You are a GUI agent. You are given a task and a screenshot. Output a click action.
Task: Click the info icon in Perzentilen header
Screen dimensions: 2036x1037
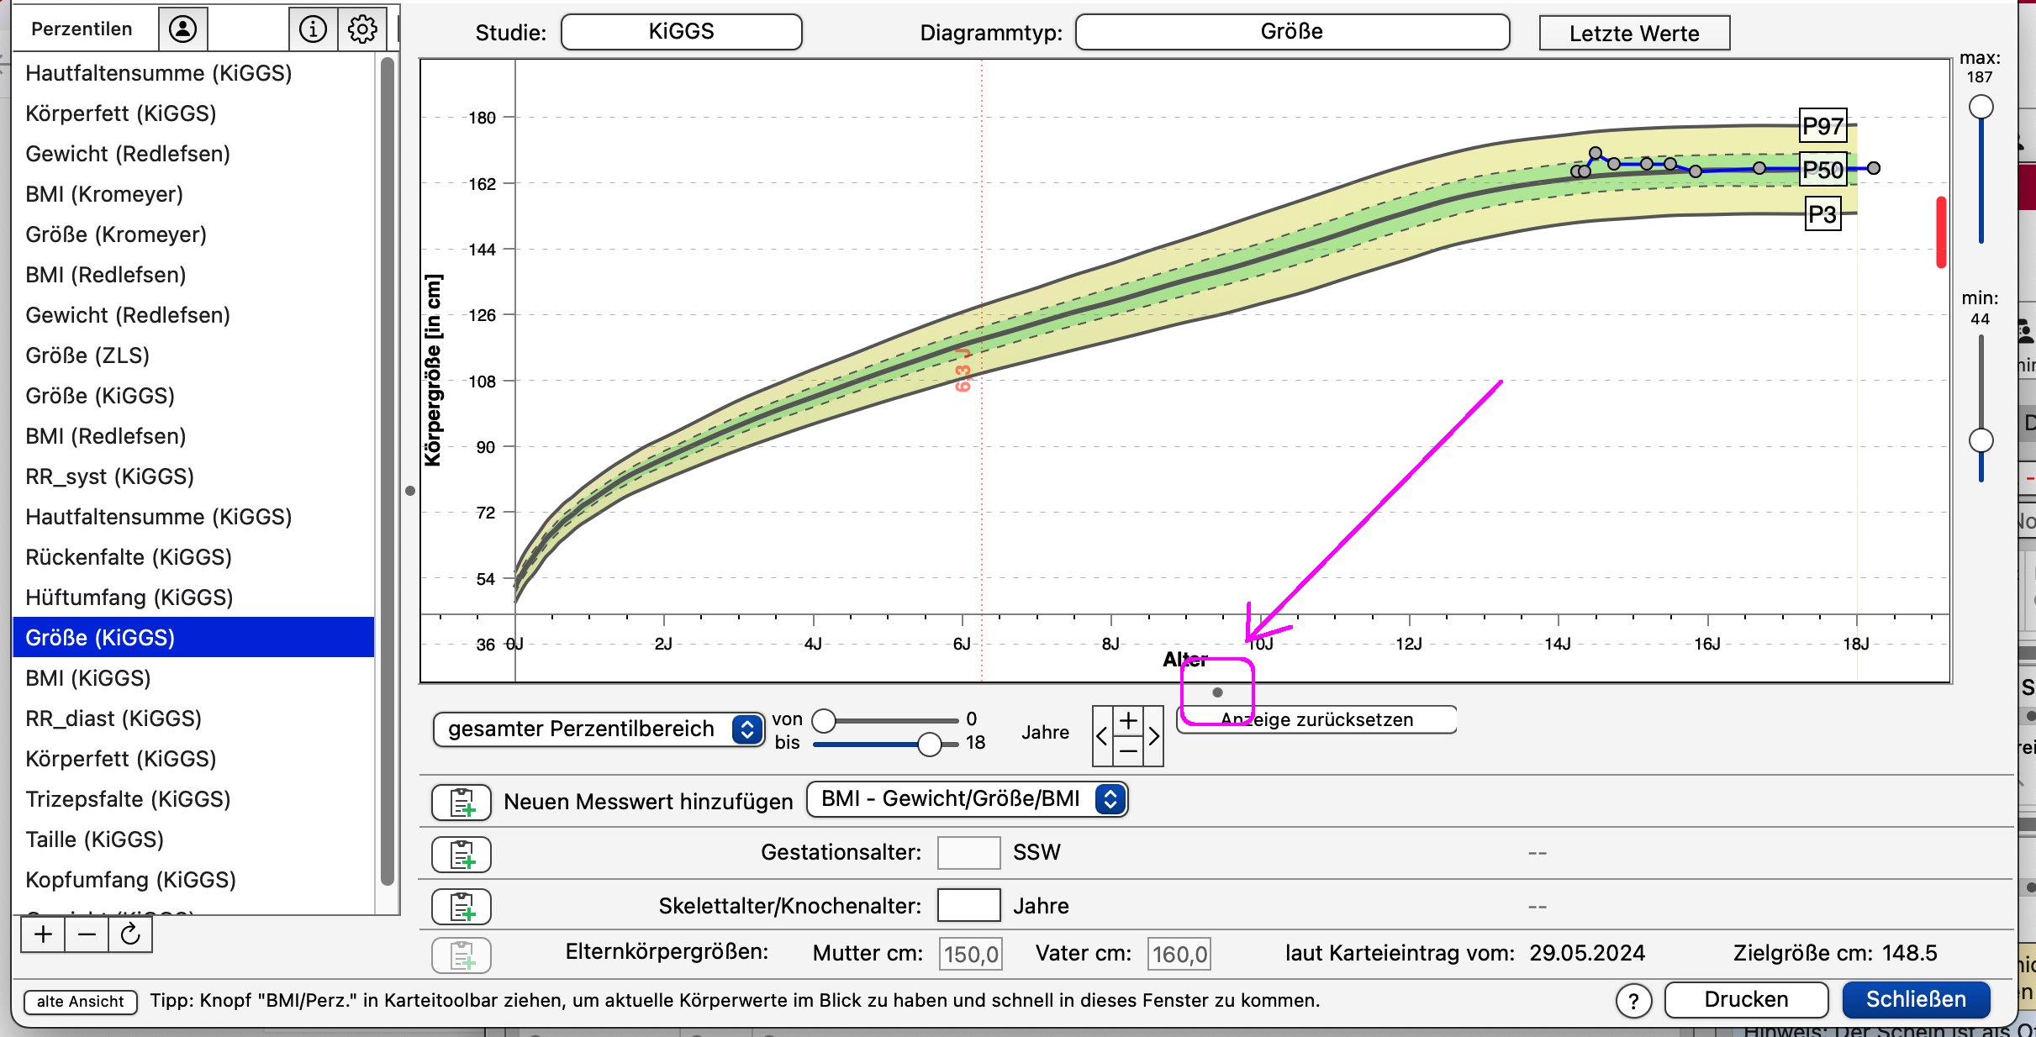[313, 29]
